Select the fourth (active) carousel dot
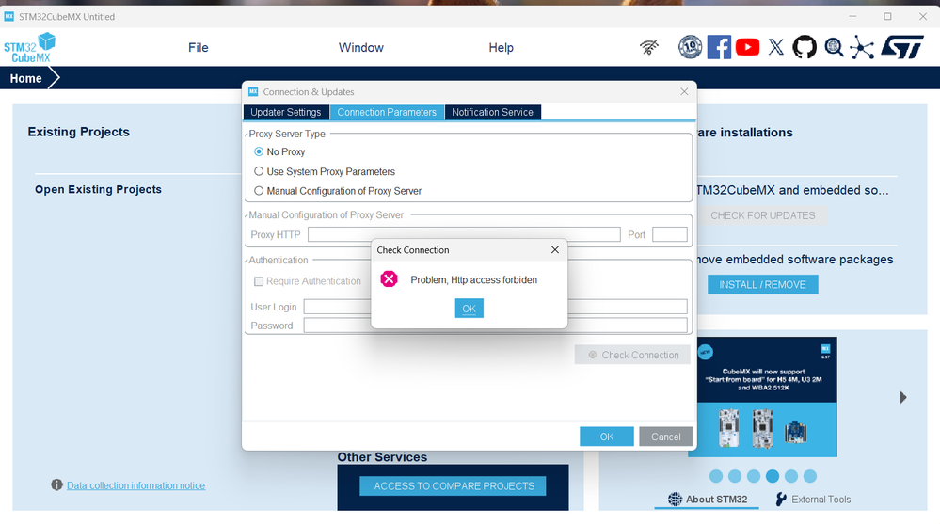 (x=773, y=476)
